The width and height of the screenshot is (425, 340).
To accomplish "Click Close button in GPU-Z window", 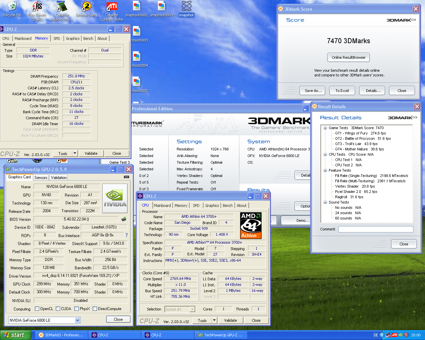I will click(x=118, y=319).
